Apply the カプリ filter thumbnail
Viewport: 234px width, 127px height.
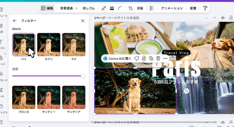click(x=49, y=45)
